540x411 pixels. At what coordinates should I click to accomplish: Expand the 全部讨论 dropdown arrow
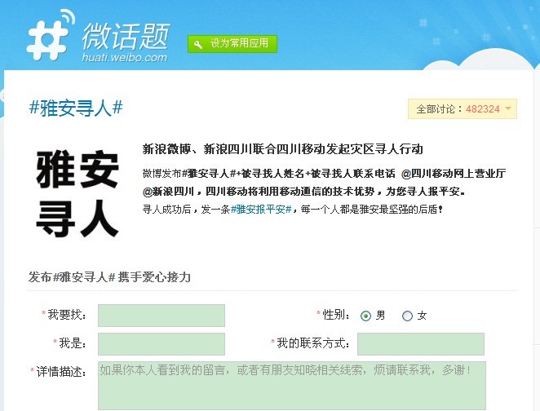pyautogui.click(x=508, y=108)
